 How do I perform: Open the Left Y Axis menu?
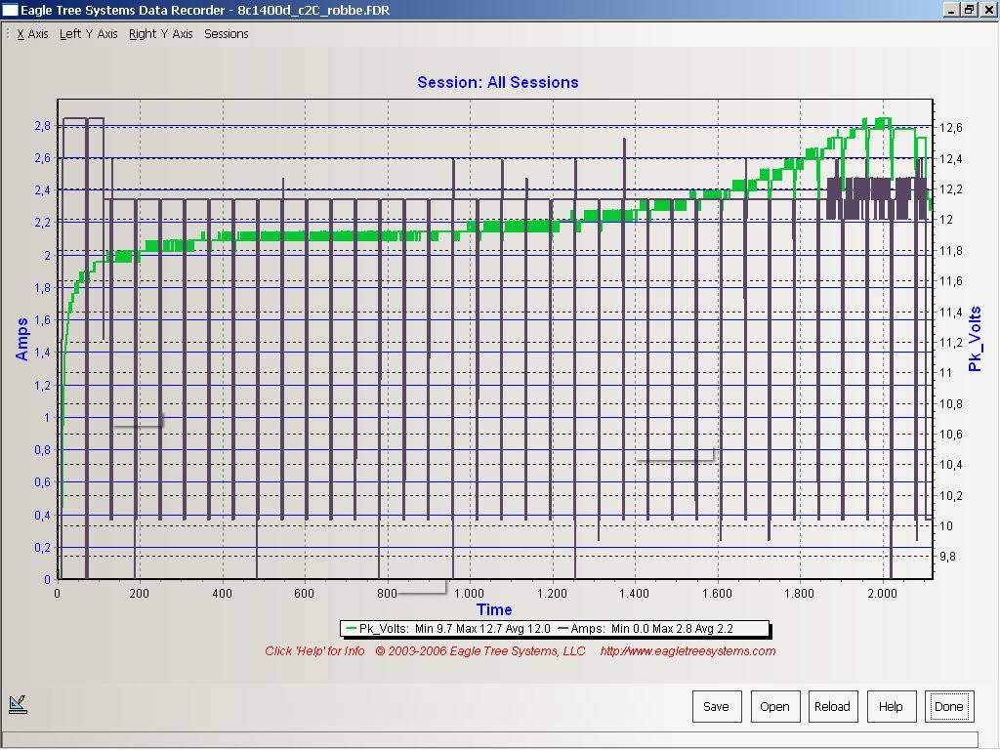point(88,34)
